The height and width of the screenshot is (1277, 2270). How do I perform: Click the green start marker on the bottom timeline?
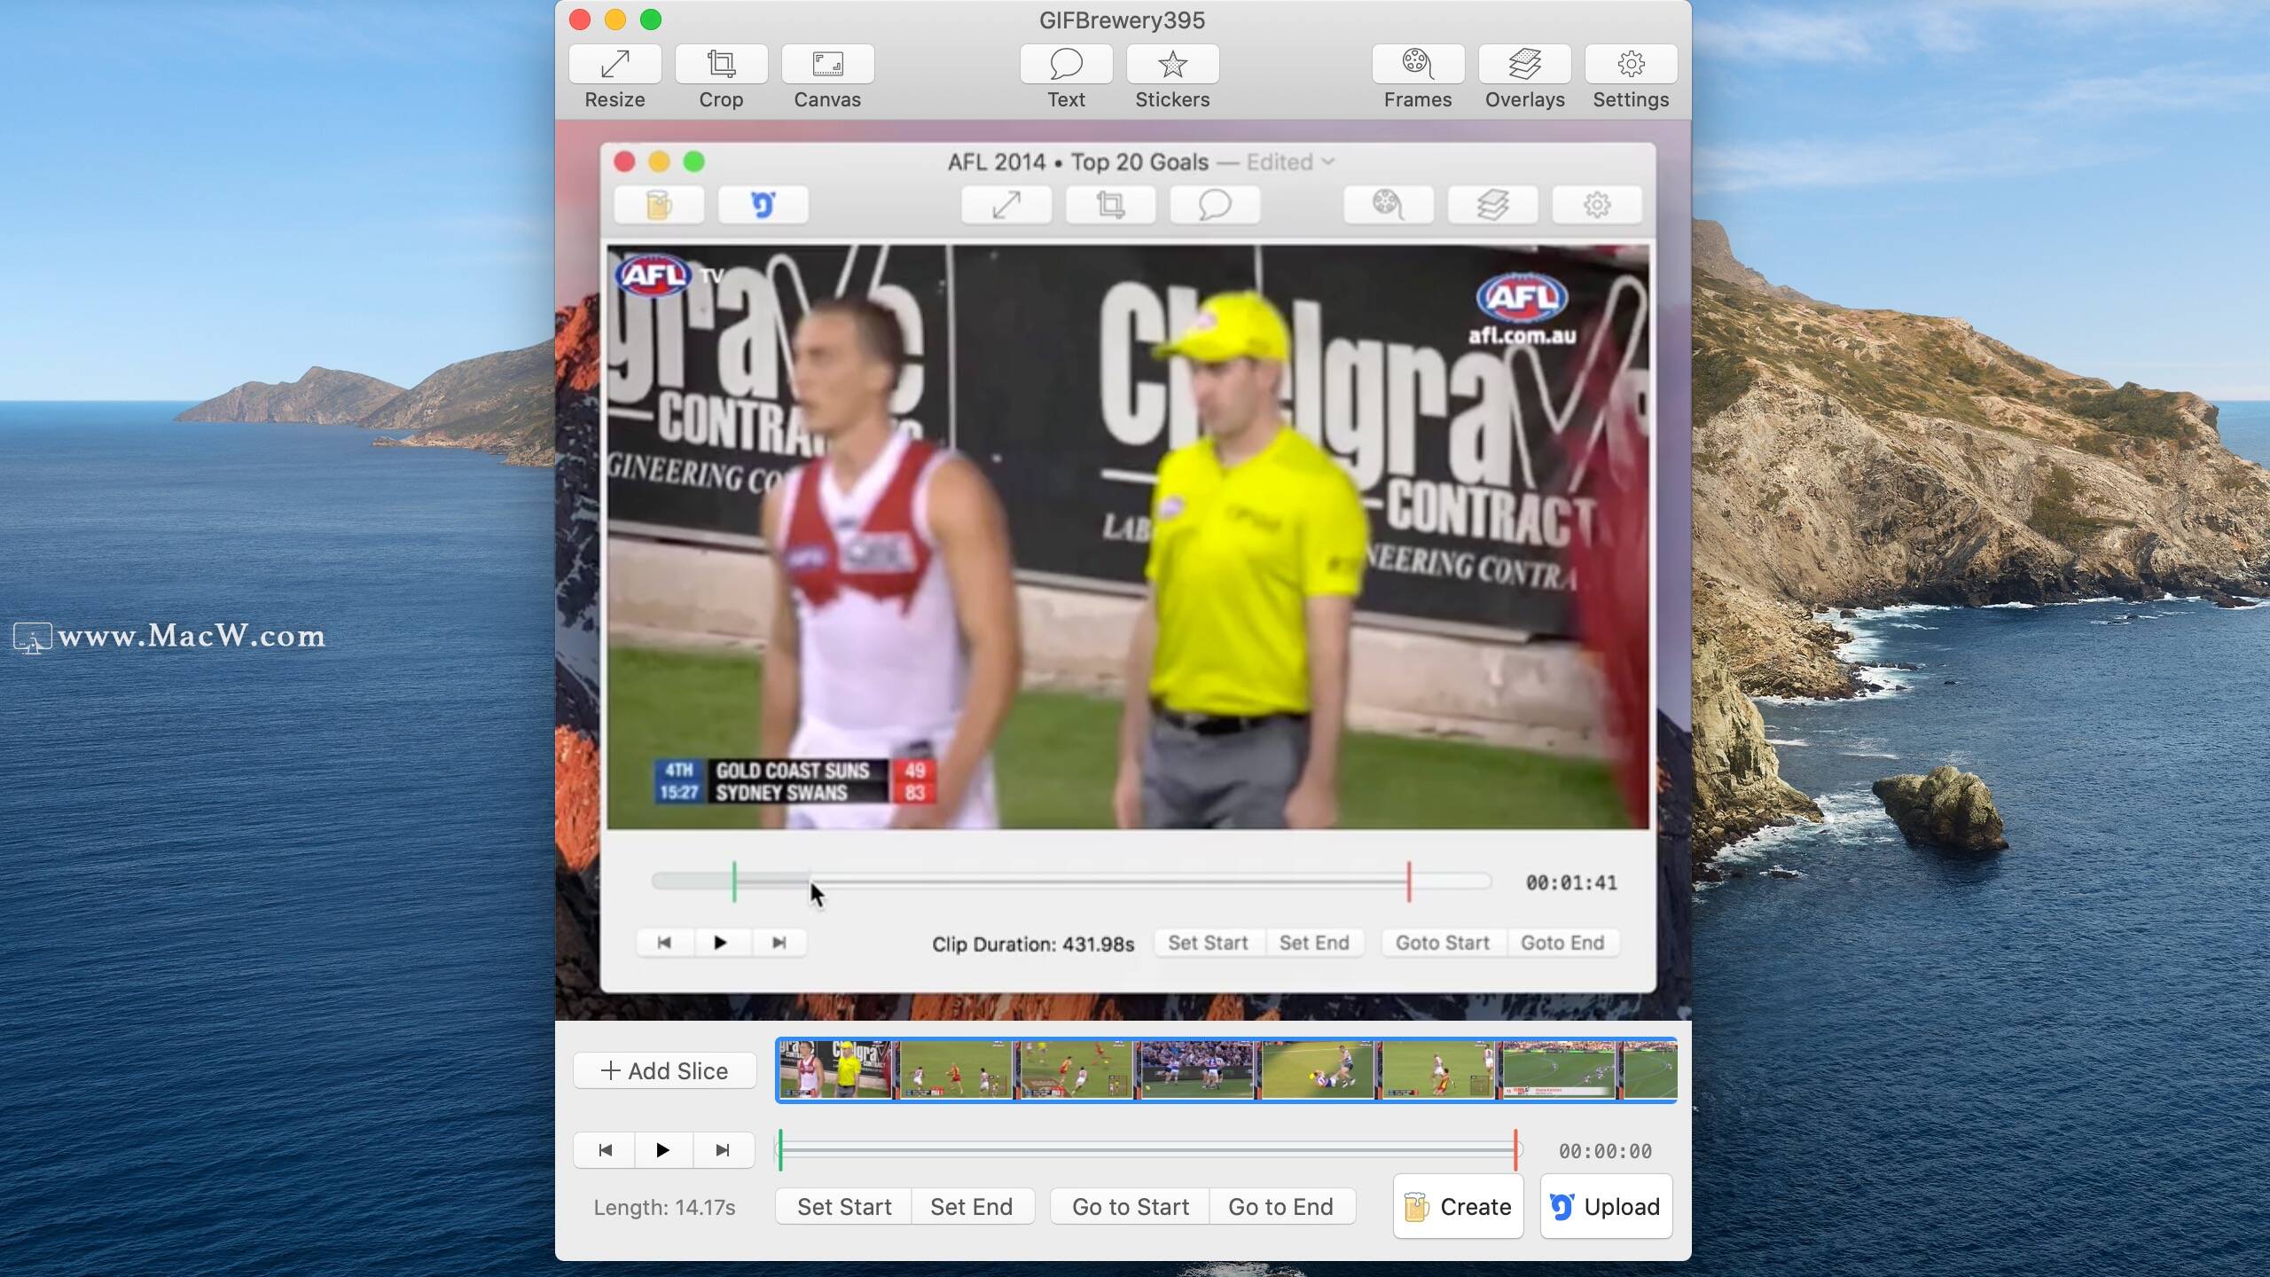pos(780,1150)
